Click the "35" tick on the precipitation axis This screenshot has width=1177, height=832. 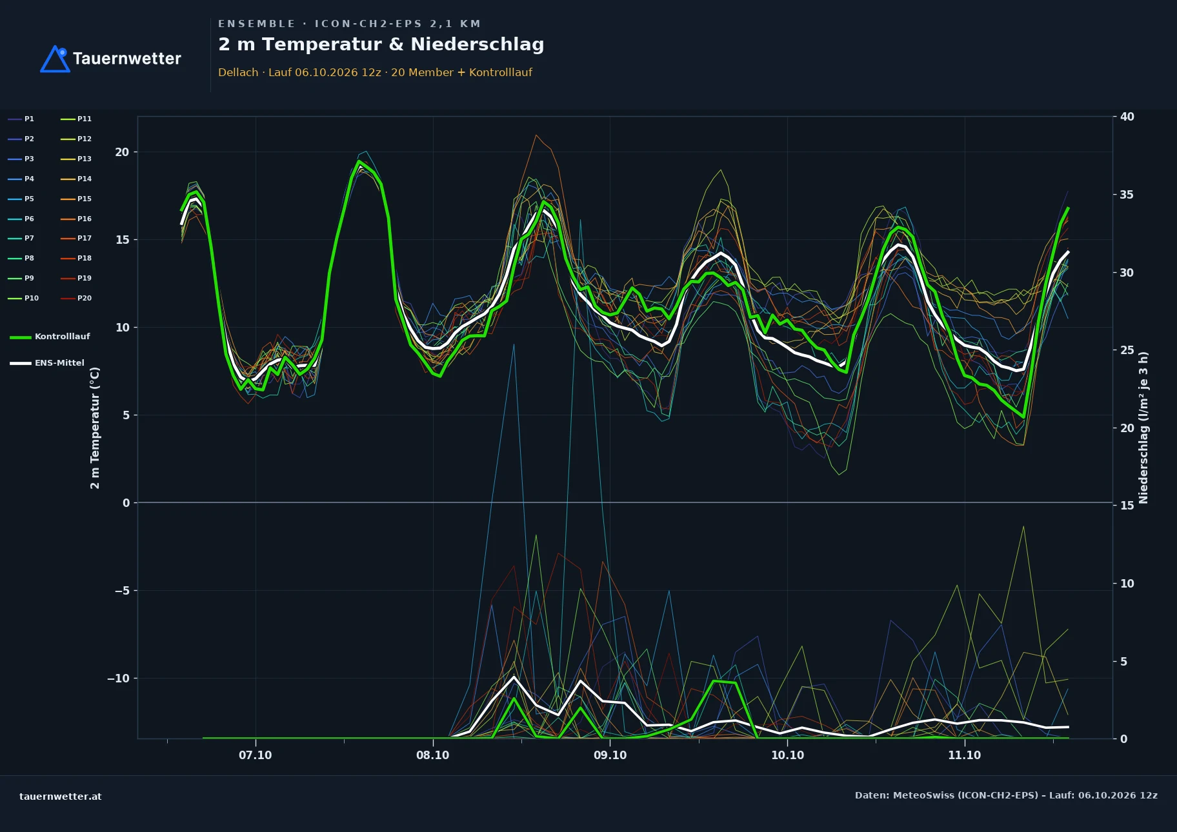(1127, 195)
